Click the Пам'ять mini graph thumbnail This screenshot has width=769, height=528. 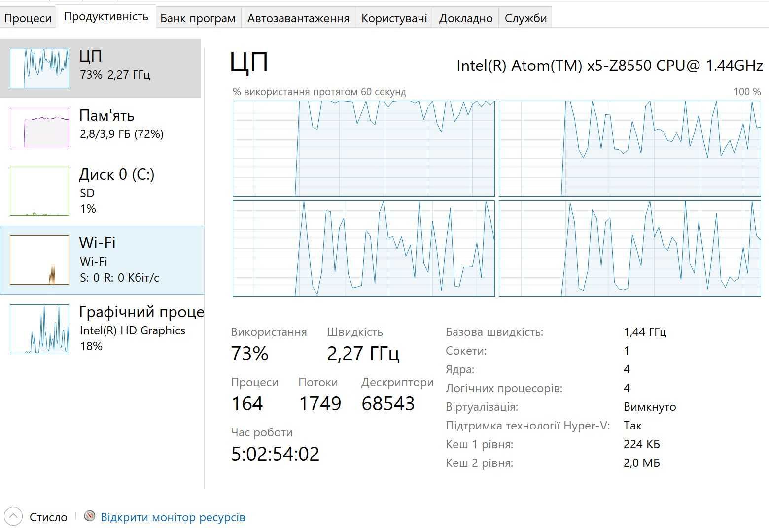[x=39, y=128]
